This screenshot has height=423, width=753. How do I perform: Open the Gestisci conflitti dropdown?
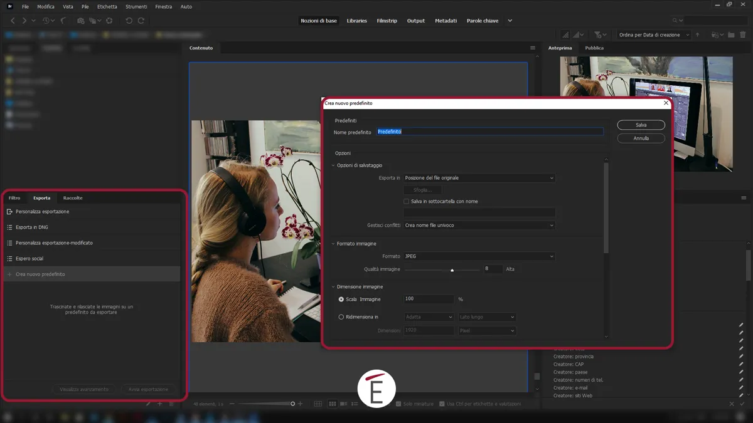coord(479,225)
